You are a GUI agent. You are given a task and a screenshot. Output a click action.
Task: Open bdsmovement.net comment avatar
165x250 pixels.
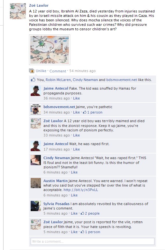coord(36,109)
